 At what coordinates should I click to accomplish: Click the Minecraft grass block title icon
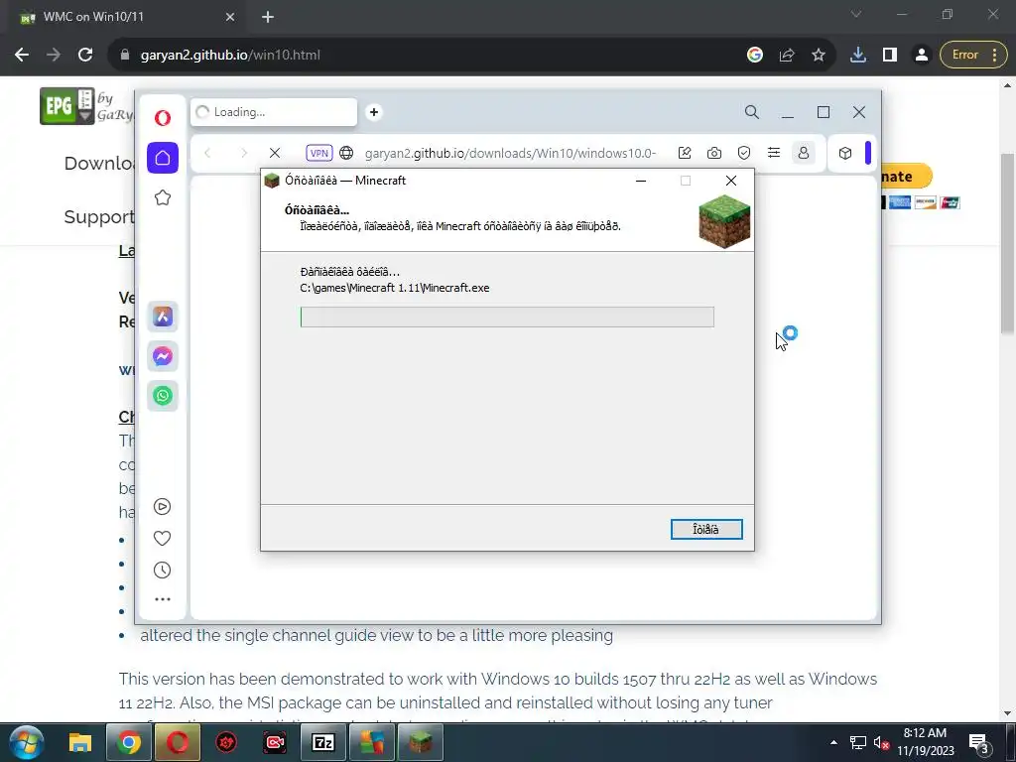click(x=272, y=181)
